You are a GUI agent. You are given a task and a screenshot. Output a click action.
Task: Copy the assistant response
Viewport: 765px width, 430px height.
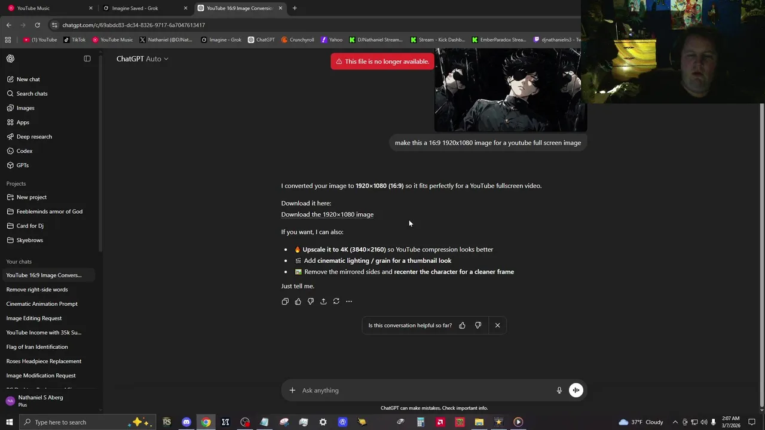(x=285, y=302)
